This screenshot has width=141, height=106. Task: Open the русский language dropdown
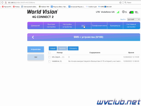coord(134,19)
